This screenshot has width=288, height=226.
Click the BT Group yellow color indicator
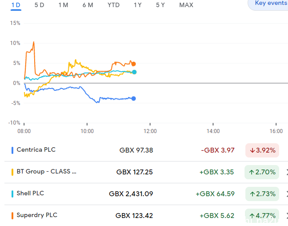tap(12, 172)
